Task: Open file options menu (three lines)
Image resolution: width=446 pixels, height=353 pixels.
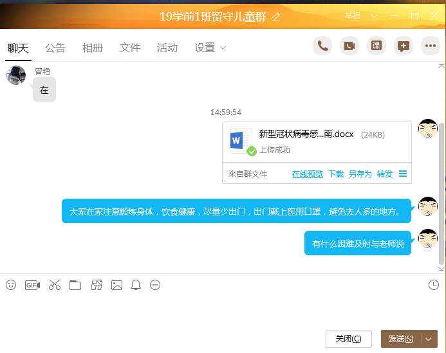Action: click(x=403, y=174)
